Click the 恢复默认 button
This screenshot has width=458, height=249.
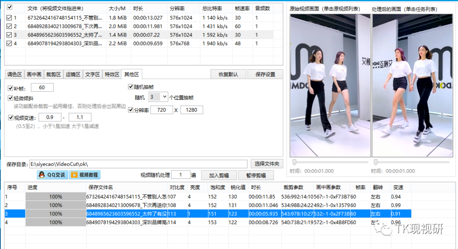(x=229, y=74)
